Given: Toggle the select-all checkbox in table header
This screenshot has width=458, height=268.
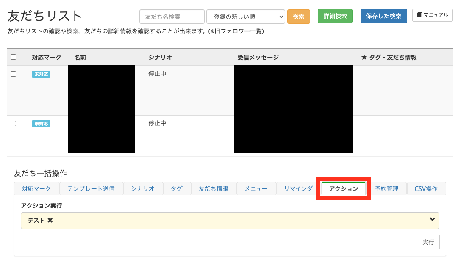Looking at the screenshot, I should (13, 57).
